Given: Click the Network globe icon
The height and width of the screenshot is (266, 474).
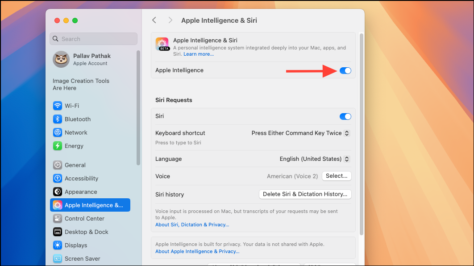Looking at the screenshot, I should click(58, 132).
